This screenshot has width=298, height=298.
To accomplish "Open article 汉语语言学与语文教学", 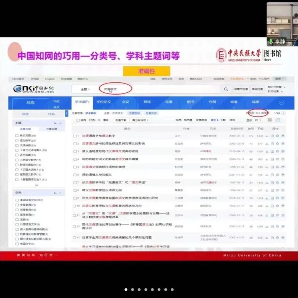I will [x=99, y=136].
